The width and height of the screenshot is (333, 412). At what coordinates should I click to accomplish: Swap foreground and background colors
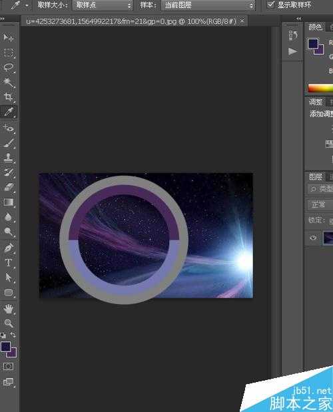tap(13, 335)
